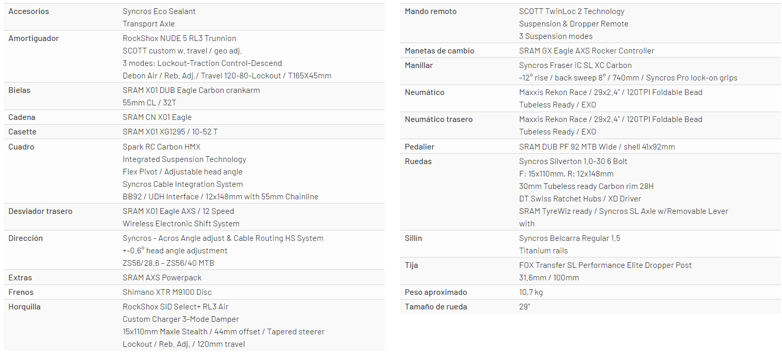Click the Mando remoto label

(431, 11)
